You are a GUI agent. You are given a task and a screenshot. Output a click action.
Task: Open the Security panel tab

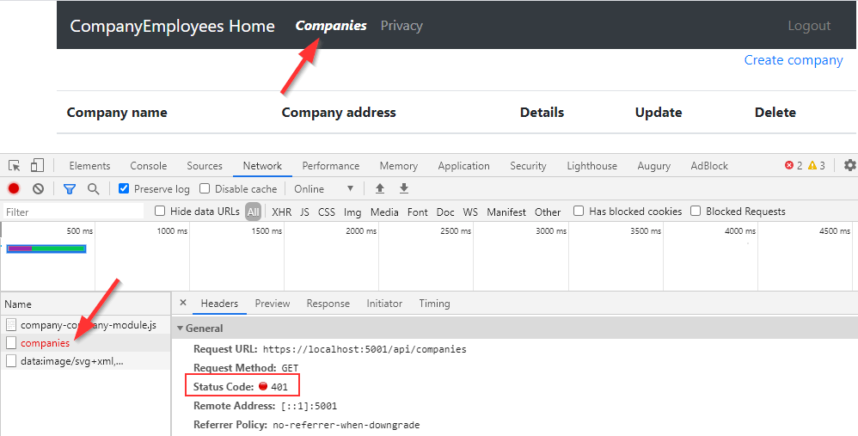(x=528, y=166)
